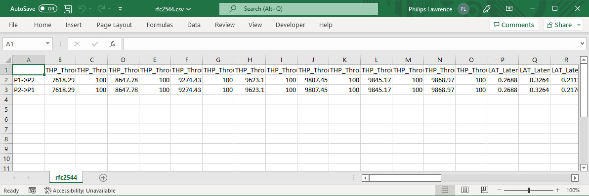Click the Comments button
The image size is (589, 196).
click(514, 25)
